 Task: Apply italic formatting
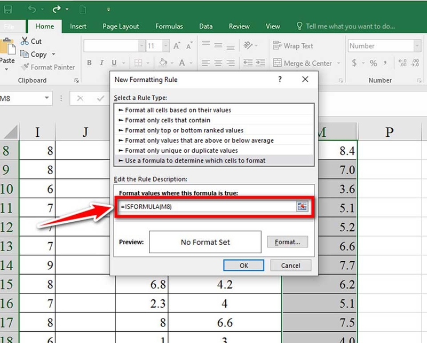point(101,63)
